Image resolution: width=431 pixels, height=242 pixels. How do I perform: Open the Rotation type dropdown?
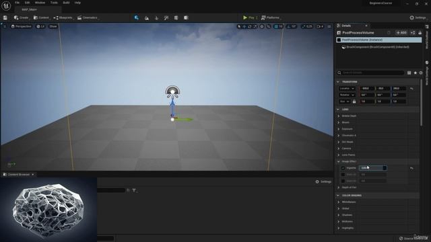(x=347, y=95)
